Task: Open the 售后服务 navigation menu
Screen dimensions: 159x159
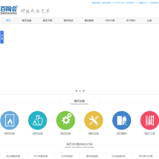Action: [89, 20]
